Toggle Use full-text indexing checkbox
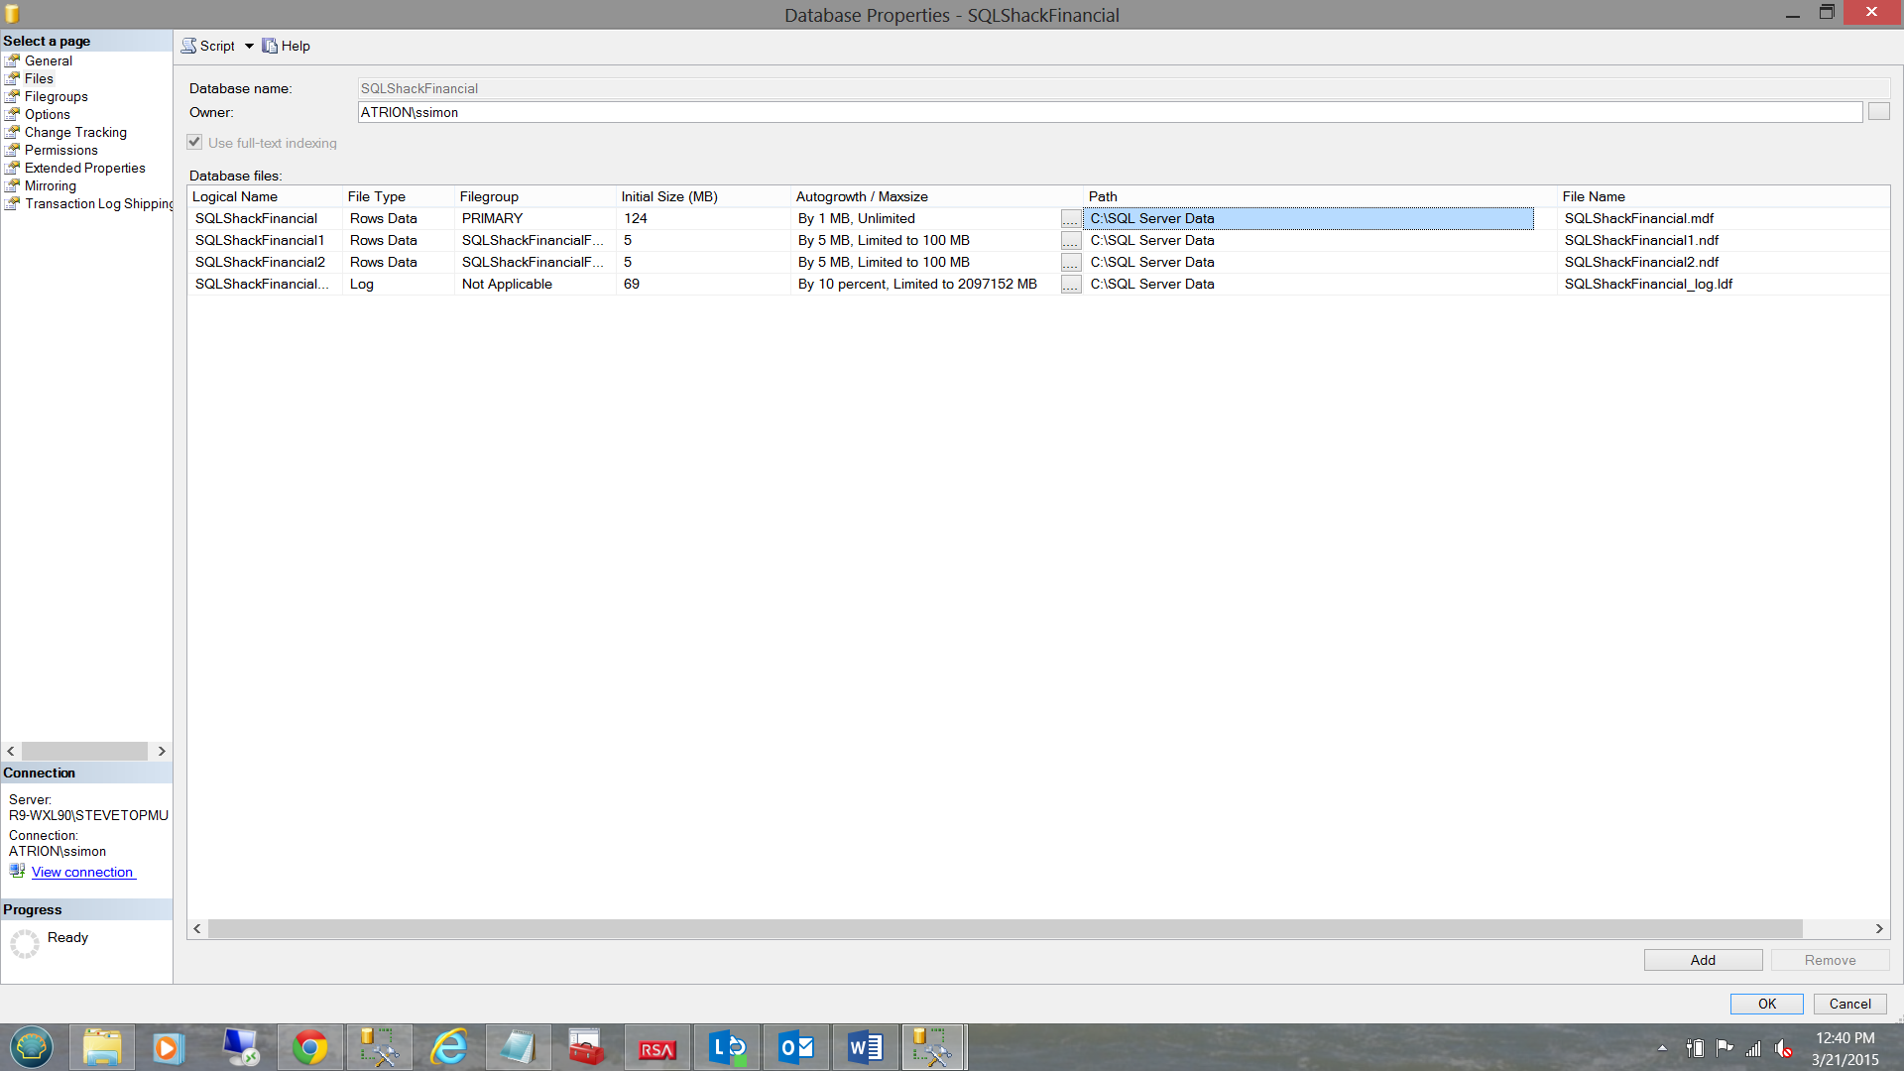The image size is (1904, 1071). coord(194,142)
